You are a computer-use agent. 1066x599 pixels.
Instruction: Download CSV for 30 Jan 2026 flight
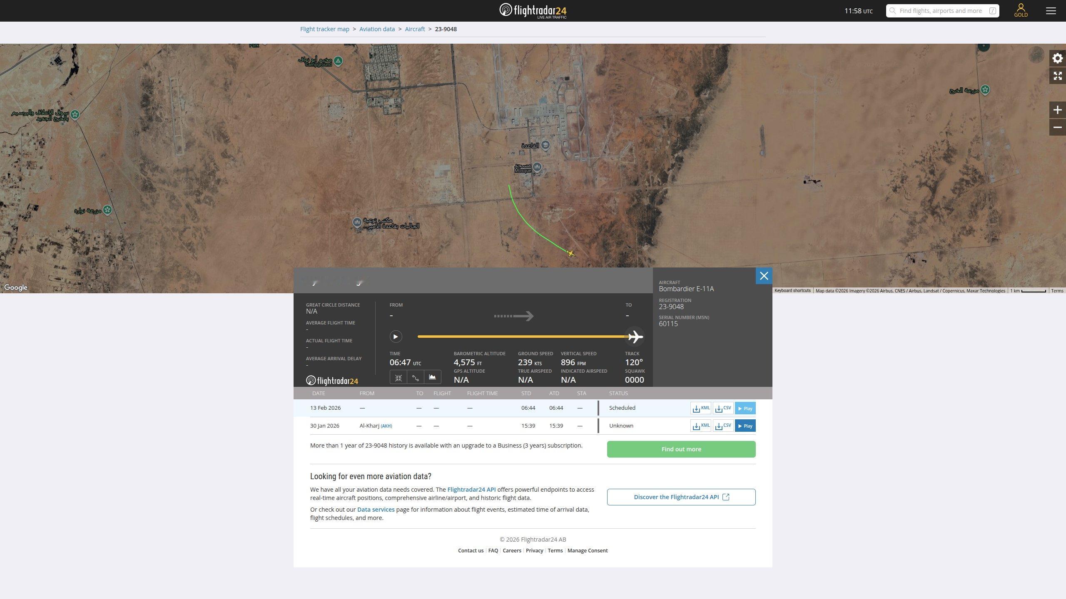pos(723,426)
